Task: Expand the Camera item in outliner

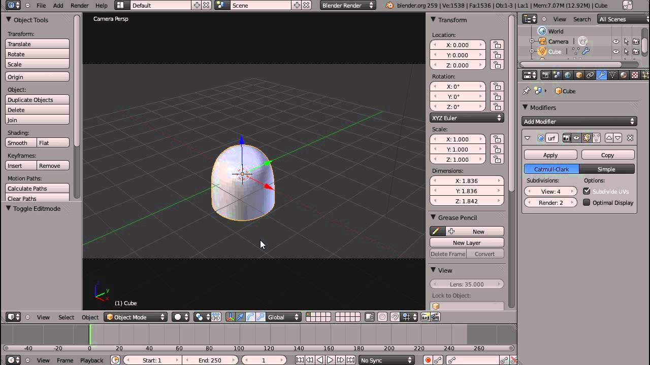Action: [532, 42]
